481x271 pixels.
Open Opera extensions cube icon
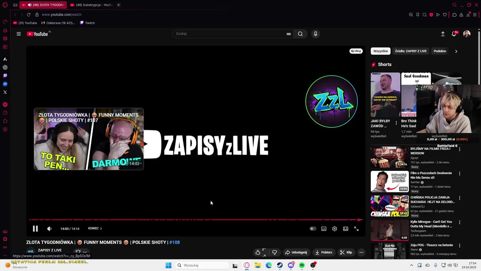click(x=454, y=15)
